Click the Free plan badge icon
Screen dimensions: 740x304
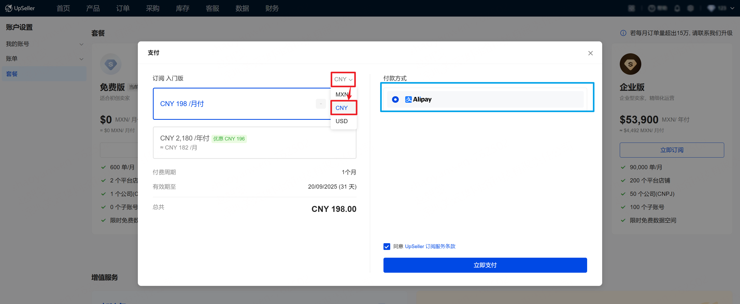pyautogui.click(x=111, y=64)
